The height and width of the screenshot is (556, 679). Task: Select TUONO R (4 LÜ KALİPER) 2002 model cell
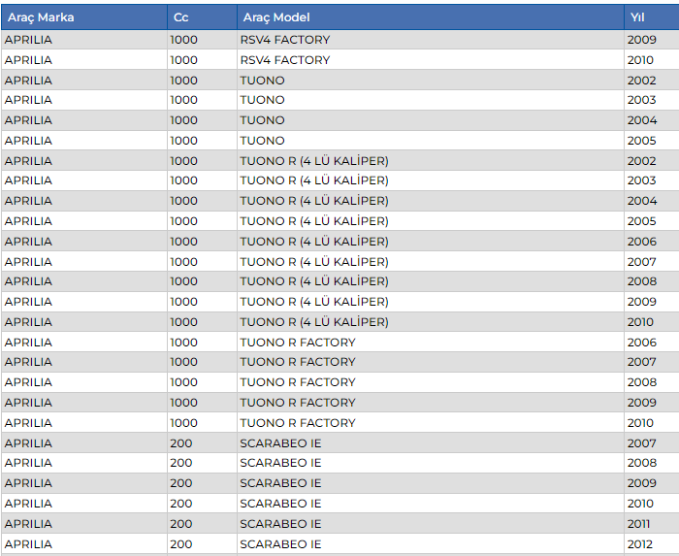pyautogui.click(x=314, y=161)
